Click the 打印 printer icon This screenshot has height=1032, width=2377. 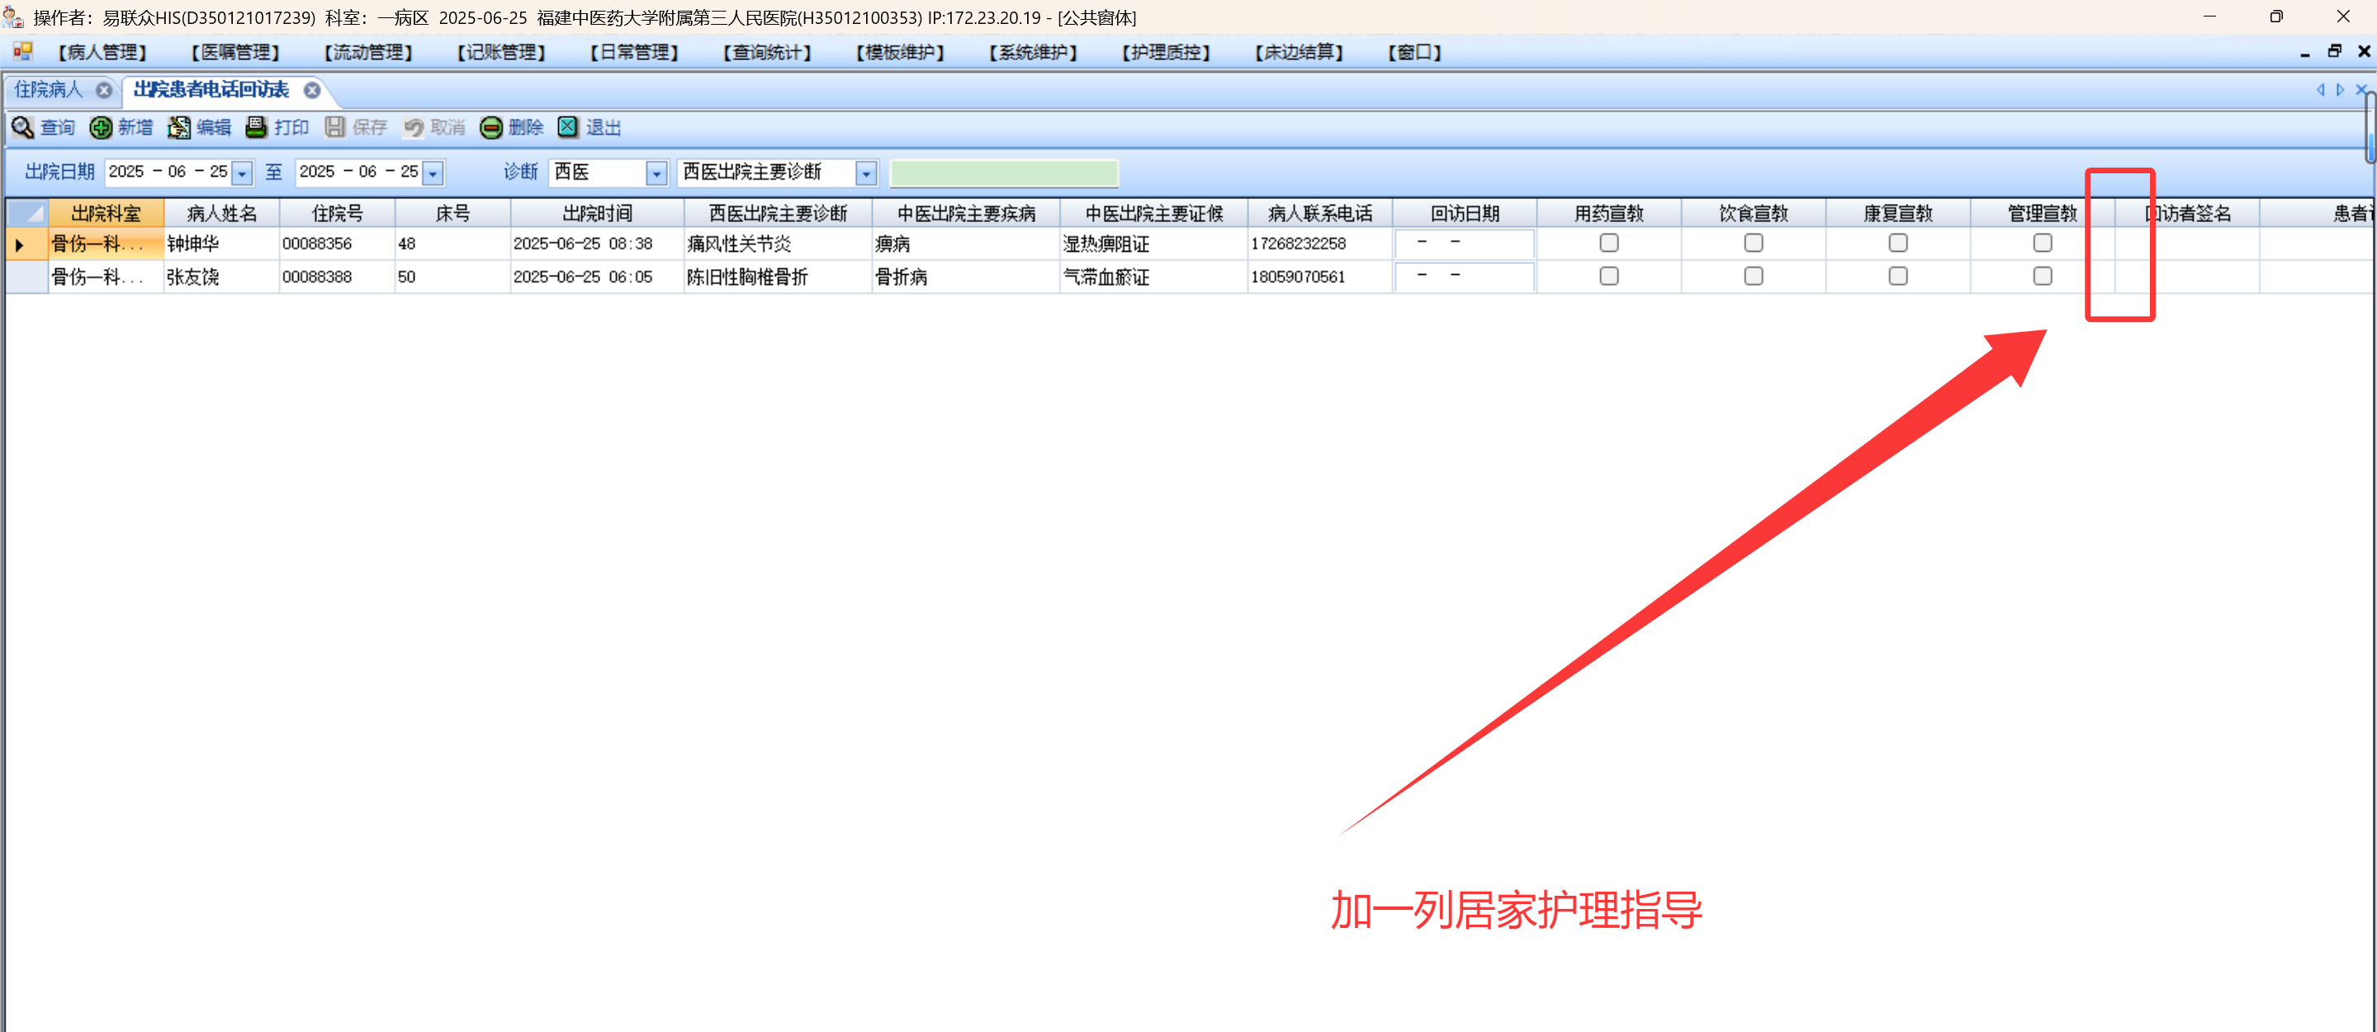click(257, 127)
